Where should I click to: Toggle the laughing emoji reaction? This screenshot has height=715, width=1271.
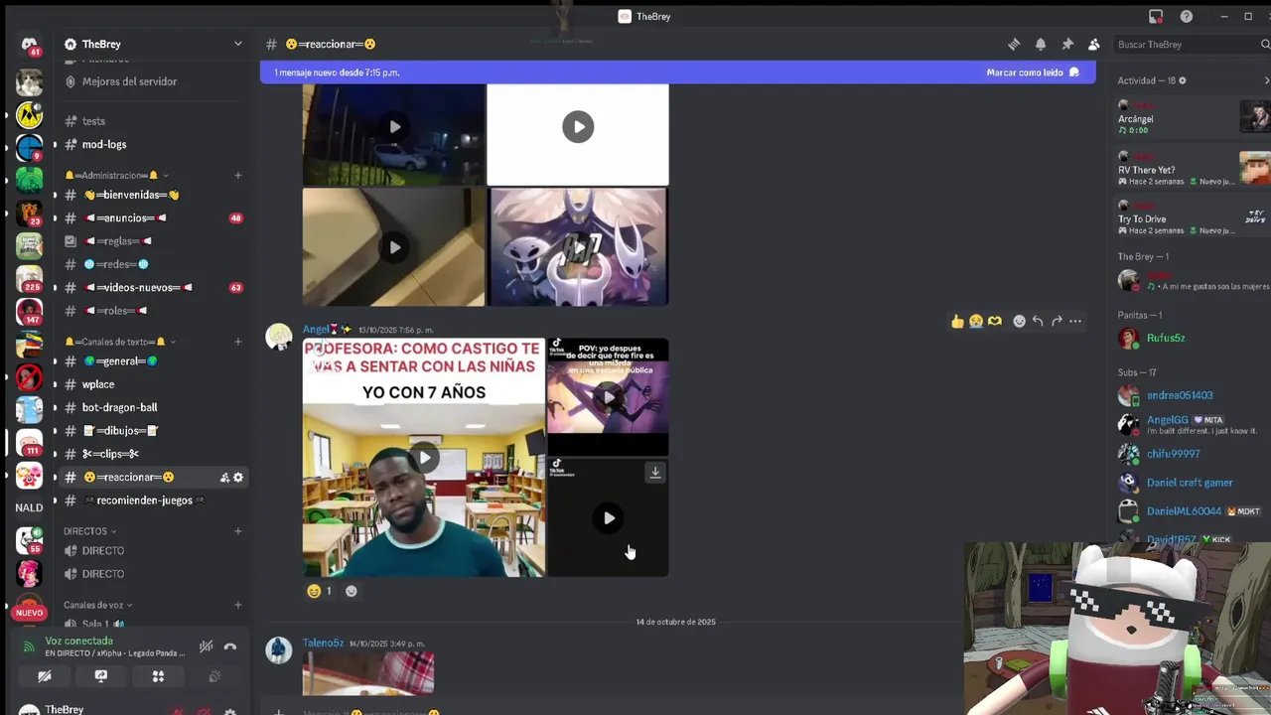tap(320, 591)
